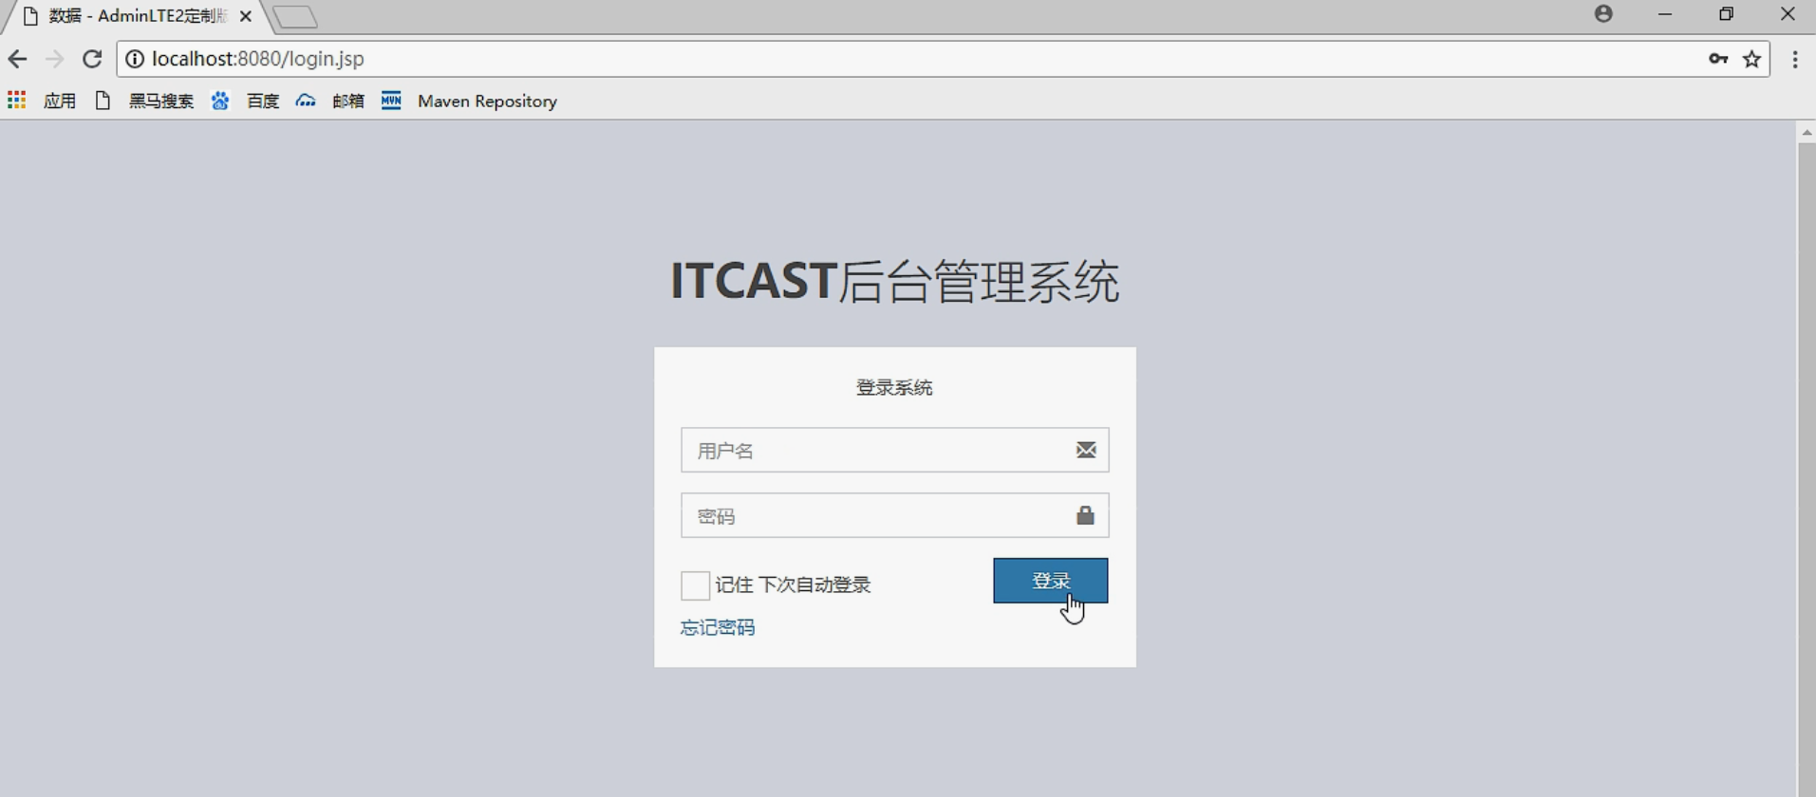Focus the 用户名 input field
The image size is (1816, 797).
(895, 450)
